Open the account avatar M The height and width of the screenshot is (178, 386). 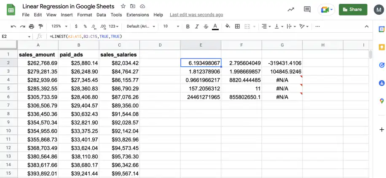[378, 10]
